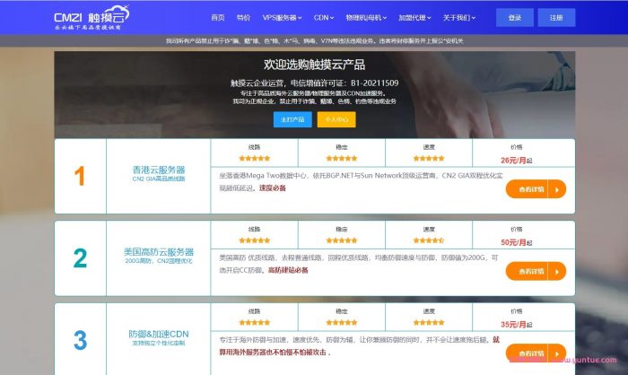This screenshot has width=628, height=375.
Task: Click the 登录 button
Action: pos(514,17)
